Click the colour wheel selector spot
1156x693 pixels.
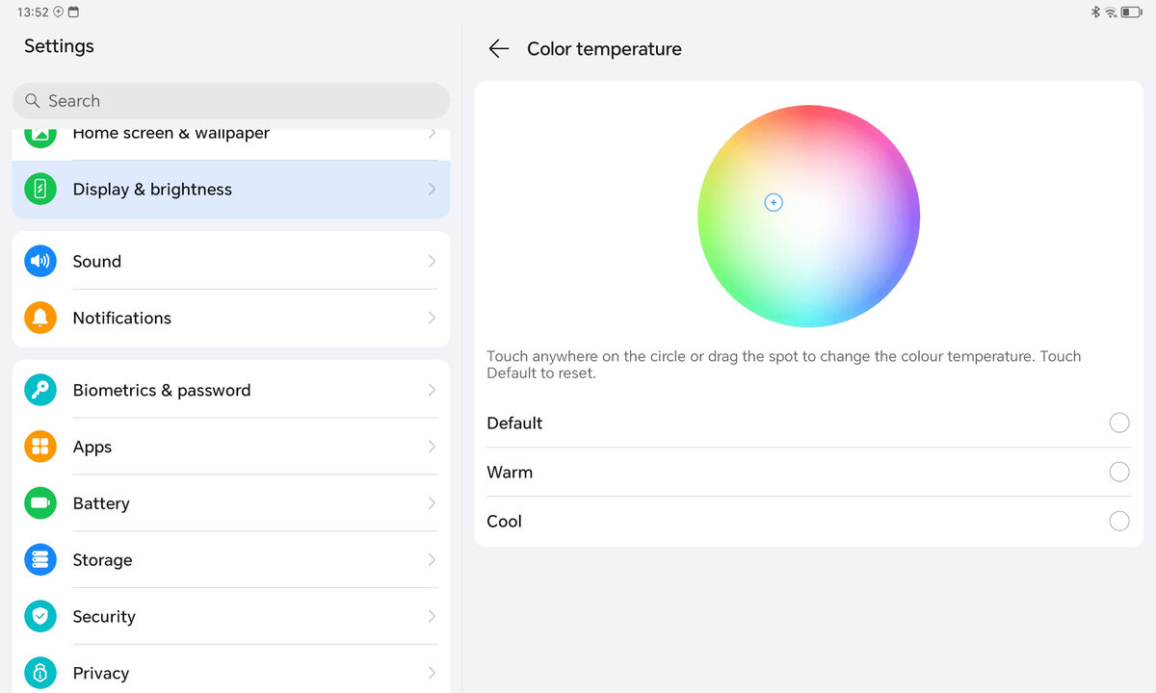[x=774, y=202]
